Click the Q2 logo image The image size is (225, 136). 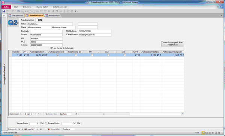click(13, 23)
